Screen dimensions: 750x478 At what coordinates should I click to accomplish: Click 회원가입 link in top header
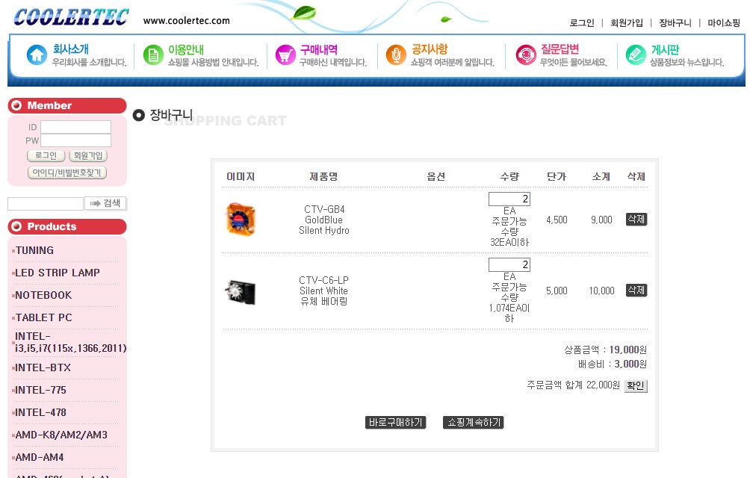pyautogui.click(x=627, y=23)
